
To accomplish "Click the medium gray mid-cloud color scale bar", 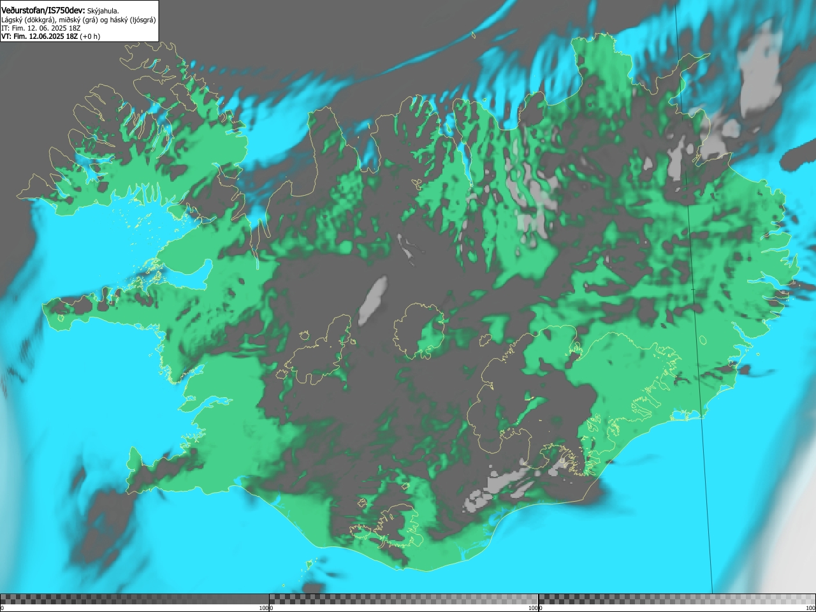I will [404, 599].
